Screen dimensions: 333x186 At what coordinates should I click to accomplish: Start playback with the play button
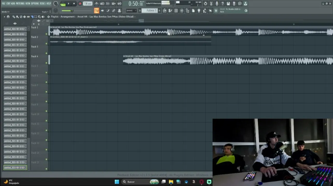[x=68, y=4]
